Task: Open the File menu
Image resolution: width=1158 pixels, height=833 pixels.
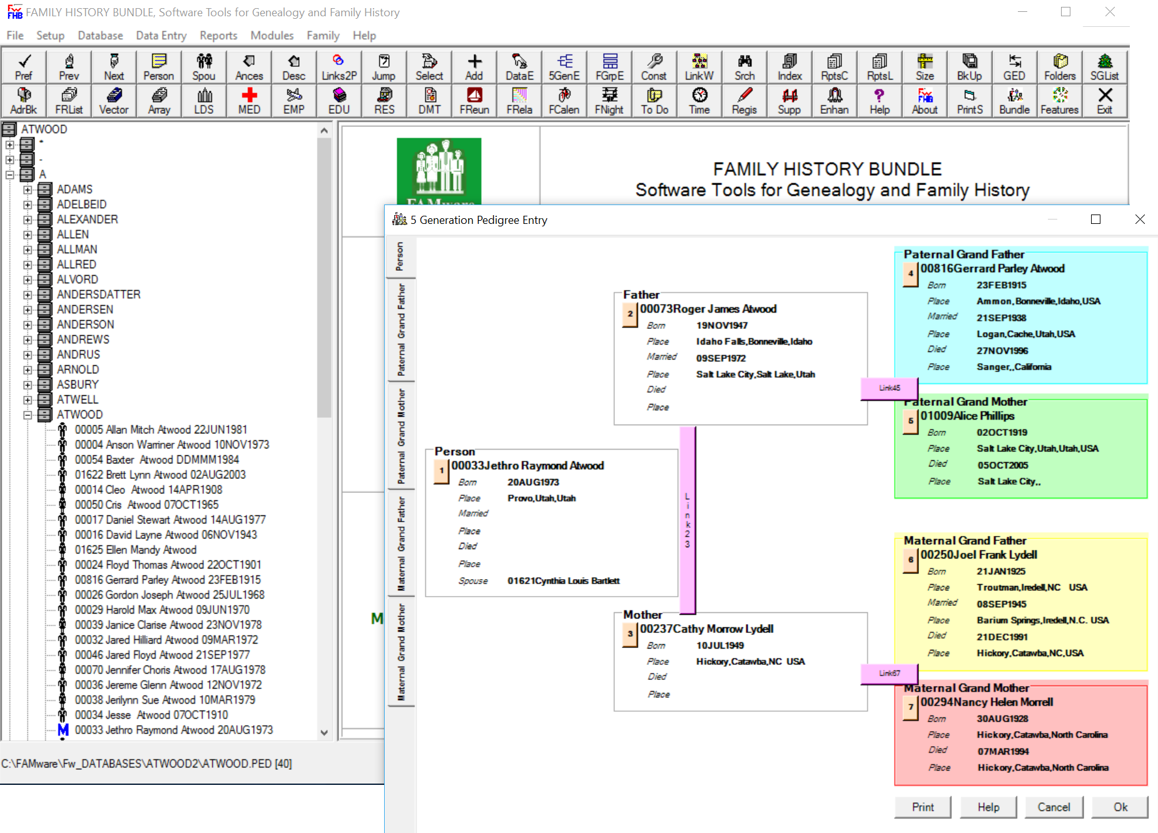Action: pyautogui.click(x=15, y=36)
